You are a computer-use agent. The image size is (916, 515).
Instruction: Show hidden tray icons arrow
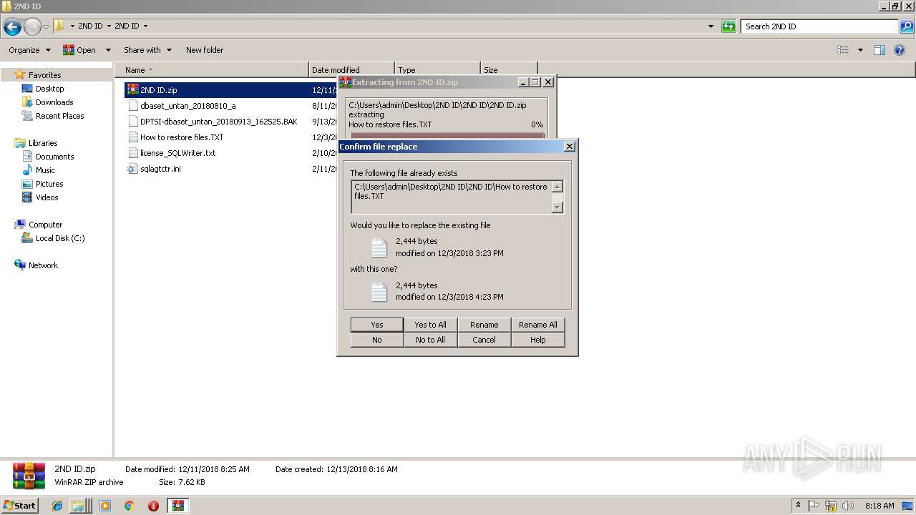[x=798, y=506]
